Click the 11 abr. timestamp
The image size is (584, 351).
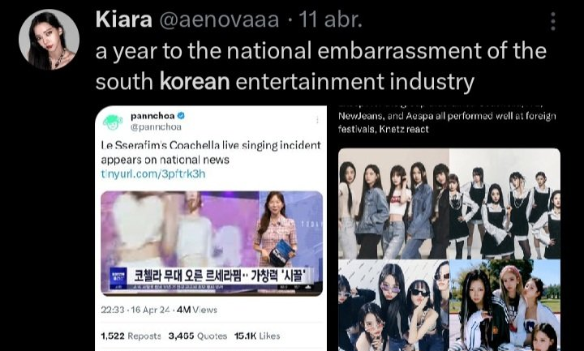click(x=330, y=19)
